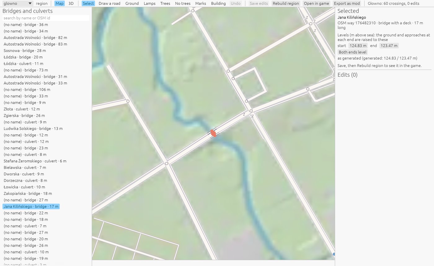
Task: Select Zakopiańska bridge 18 m
Action: (28, 194)
